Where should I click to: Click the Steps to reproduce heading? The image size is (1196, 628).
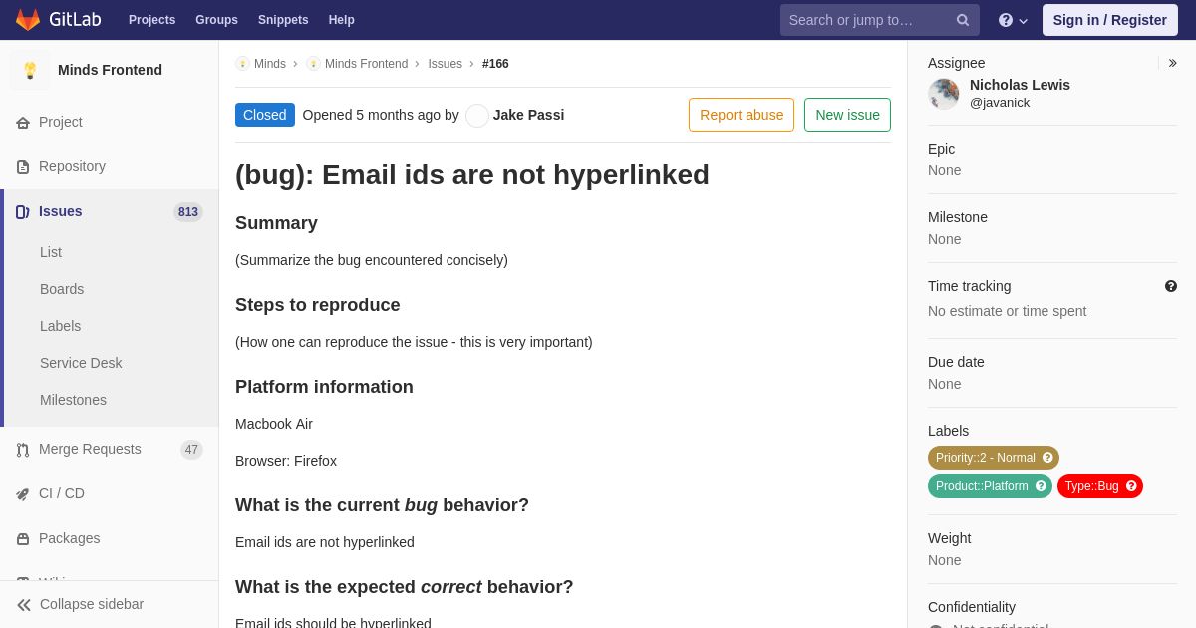[318, 305]
